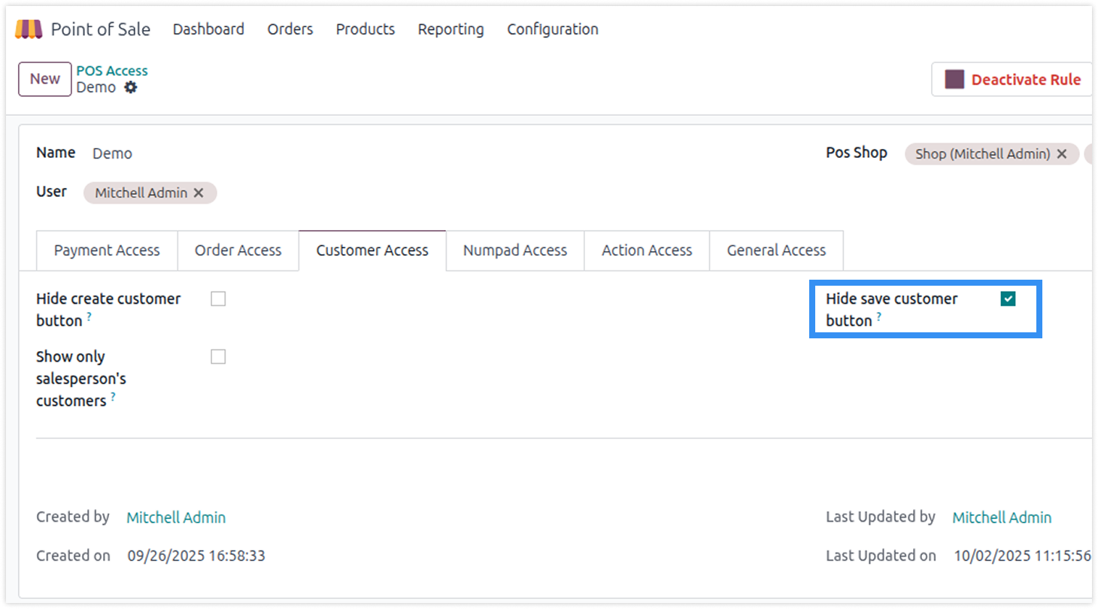1098x609 pixels.
Task: Enable Hide create customer button checkbox
Action: pyautogui.click(x=218, y=299)
